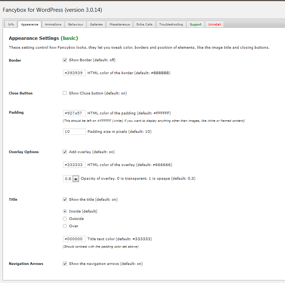Image resolution: width=285 pixels, height=283 pixels.
Task: Select the Appearance tab
Action: coord(29,24)
